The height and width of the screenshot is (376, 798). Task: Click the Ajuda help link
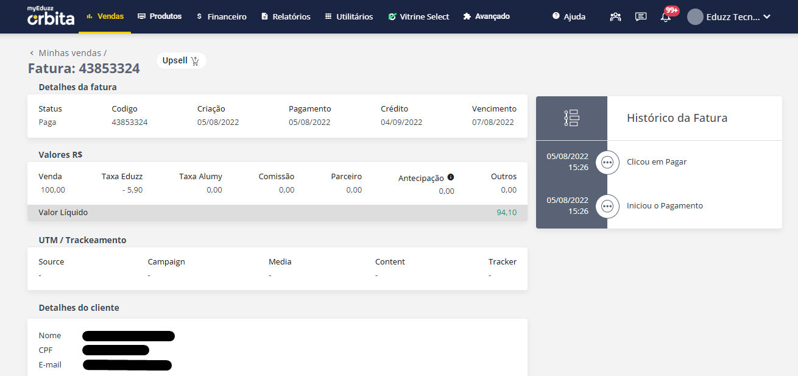click(x=568, y=16)
